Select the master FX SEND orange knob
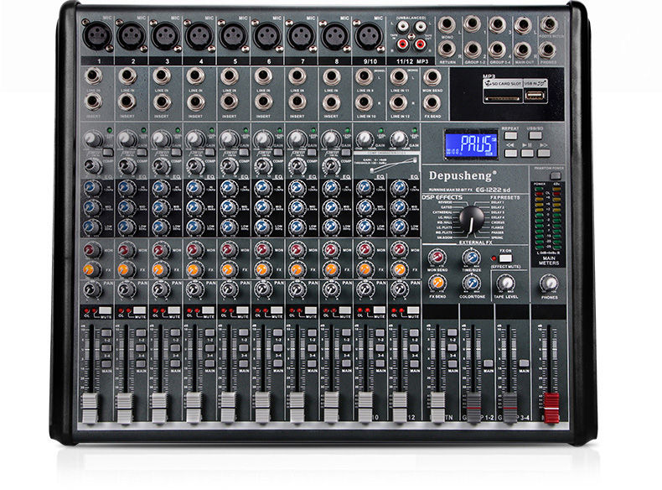This screenshot has height=490, width=662. 437,284
